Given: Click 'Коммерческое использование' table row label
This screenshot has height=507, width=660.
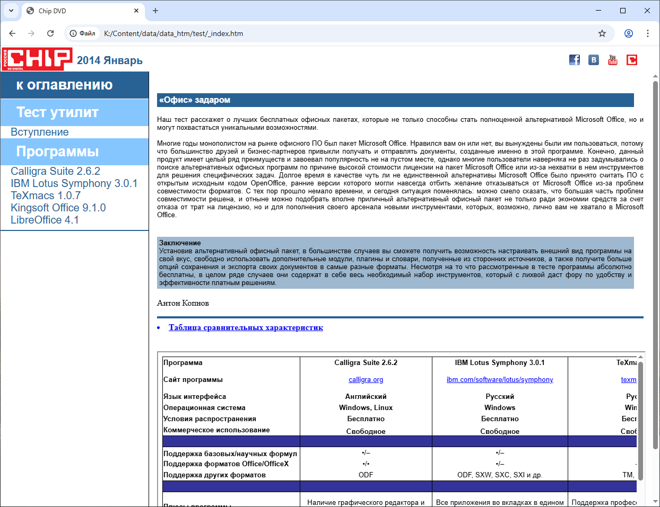Looking at the screenshot, I should click(x=216, y=430).
